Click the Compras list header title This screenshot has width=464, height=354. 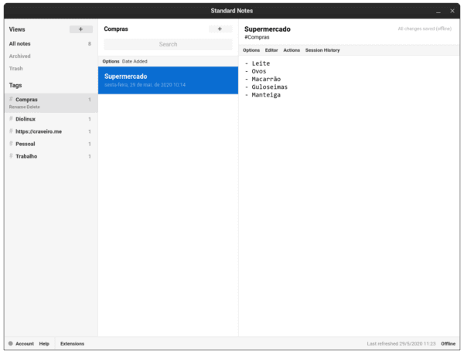tap(116, 29)
